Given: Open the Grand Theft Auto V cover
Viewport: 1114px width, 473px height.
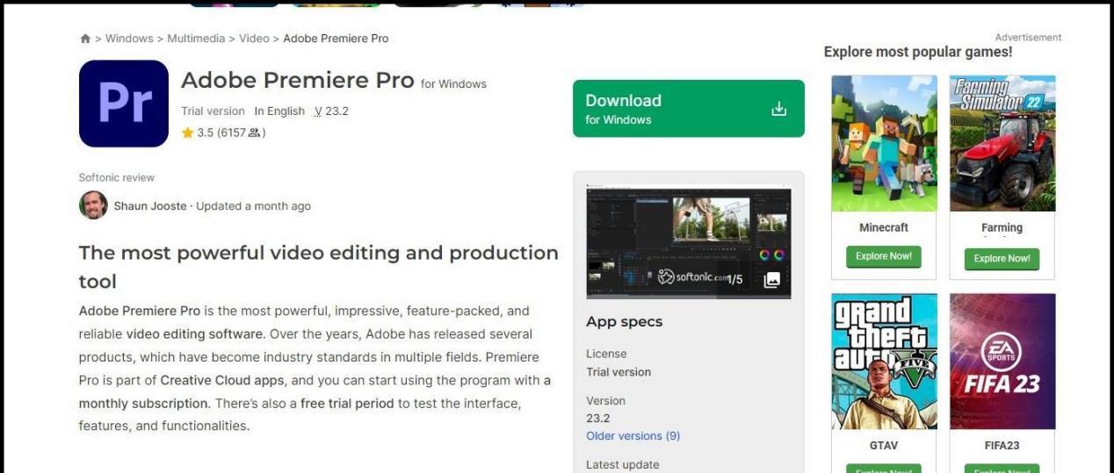Looking at the screenshot, I should click(884, 361).
